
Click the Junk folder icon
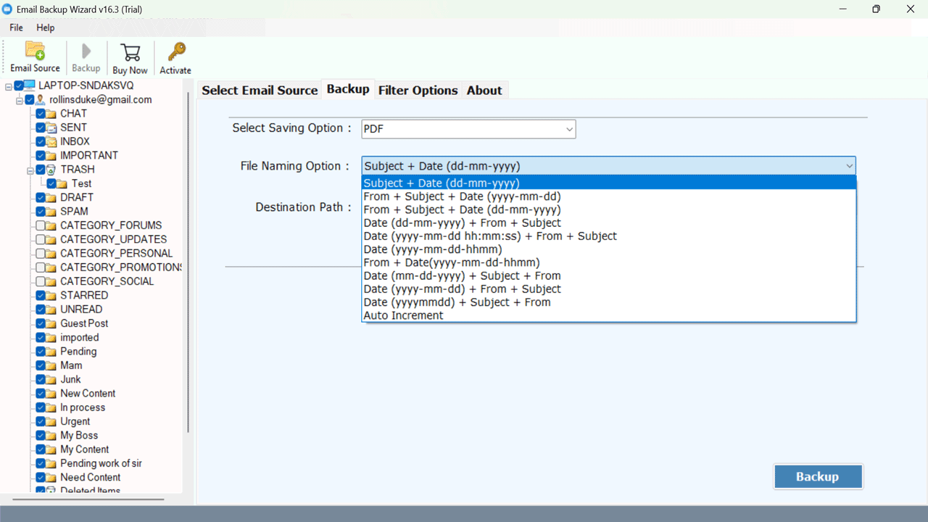tap(51, 380)
